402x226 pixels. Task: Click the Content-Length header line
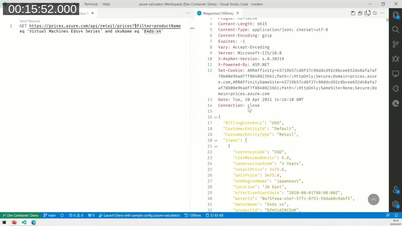242,24
